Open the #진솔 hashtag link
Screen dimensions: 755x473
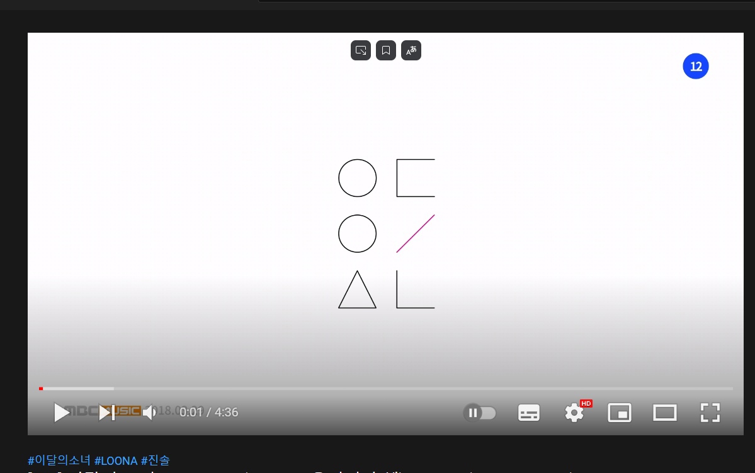coord(156,460)
